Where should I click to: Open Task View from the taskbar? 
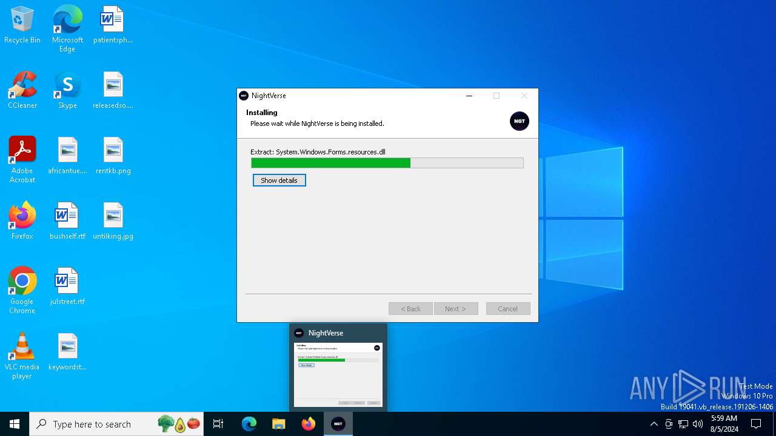(x=218, y=424)
